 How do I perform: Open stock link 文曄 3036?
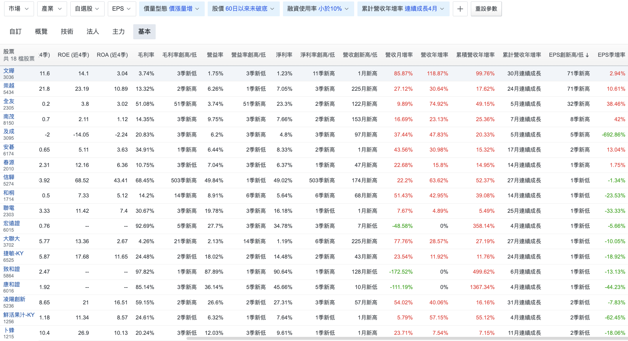pyautogui.click(x=9, y=71)
